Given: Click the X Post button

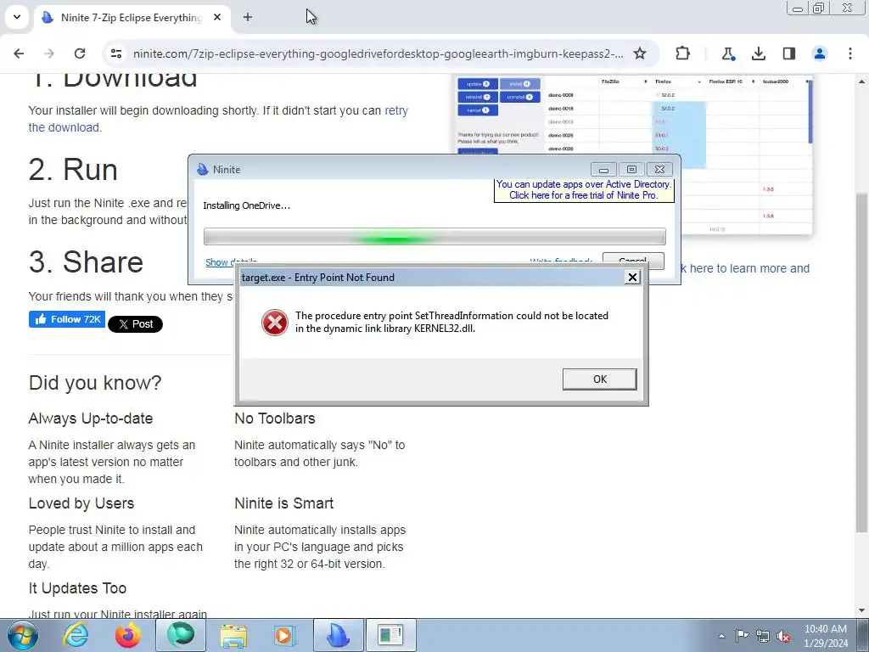Looking at the screenshot, I should pyautogui.click(x=135, y=324).
